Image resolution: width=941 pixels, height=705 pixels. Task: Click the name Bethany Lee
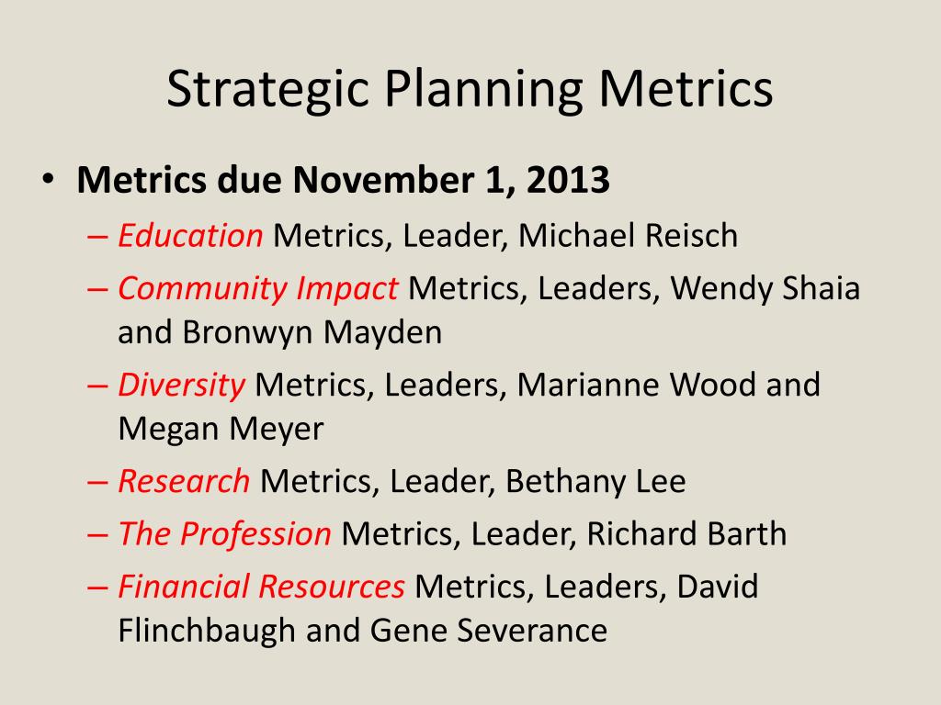pos(595,481)
